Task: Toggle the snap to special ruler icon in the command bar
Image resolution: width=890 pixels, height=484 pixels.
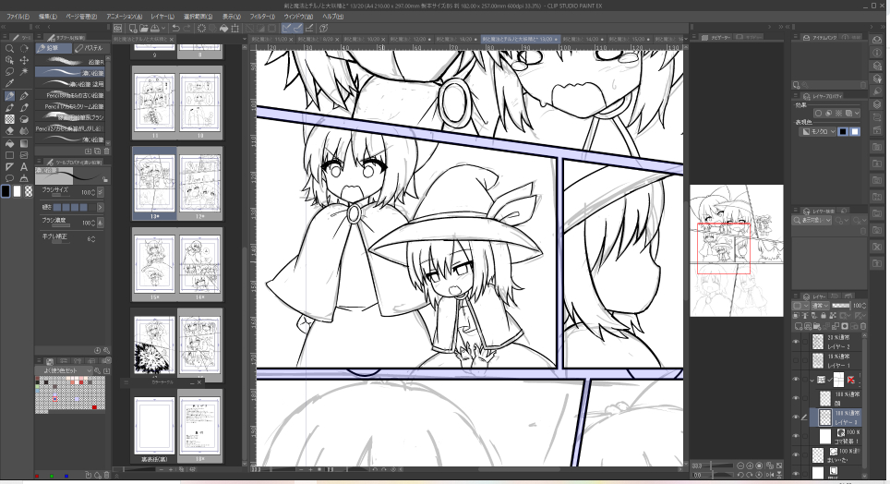Action: tap(298, 28)
